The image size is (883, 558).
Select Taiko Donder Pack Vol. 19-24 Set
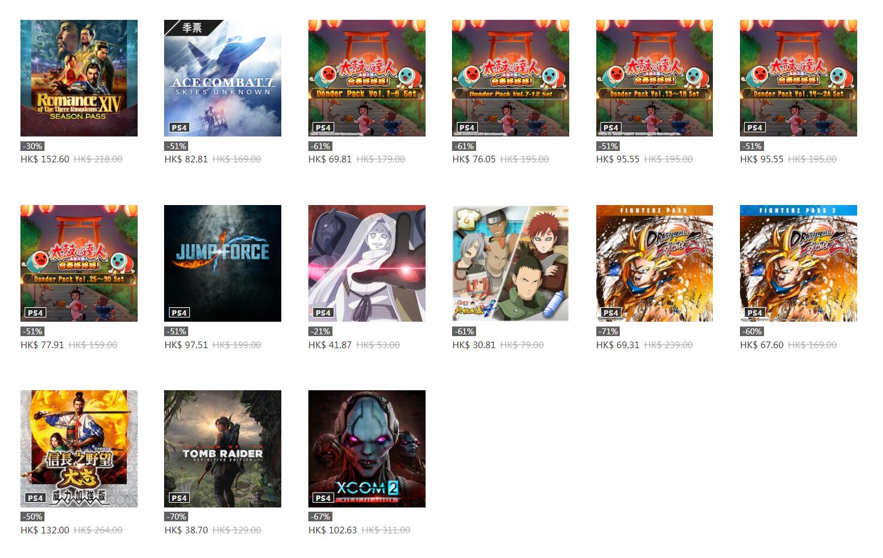[x=798, y=78]
